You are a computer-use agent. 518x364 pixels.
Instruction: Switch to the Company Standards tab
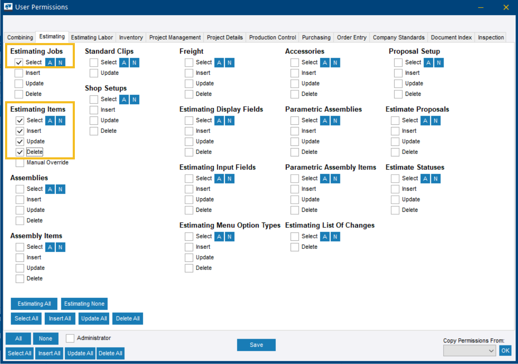pyautogui.click(x=399, y=38)
